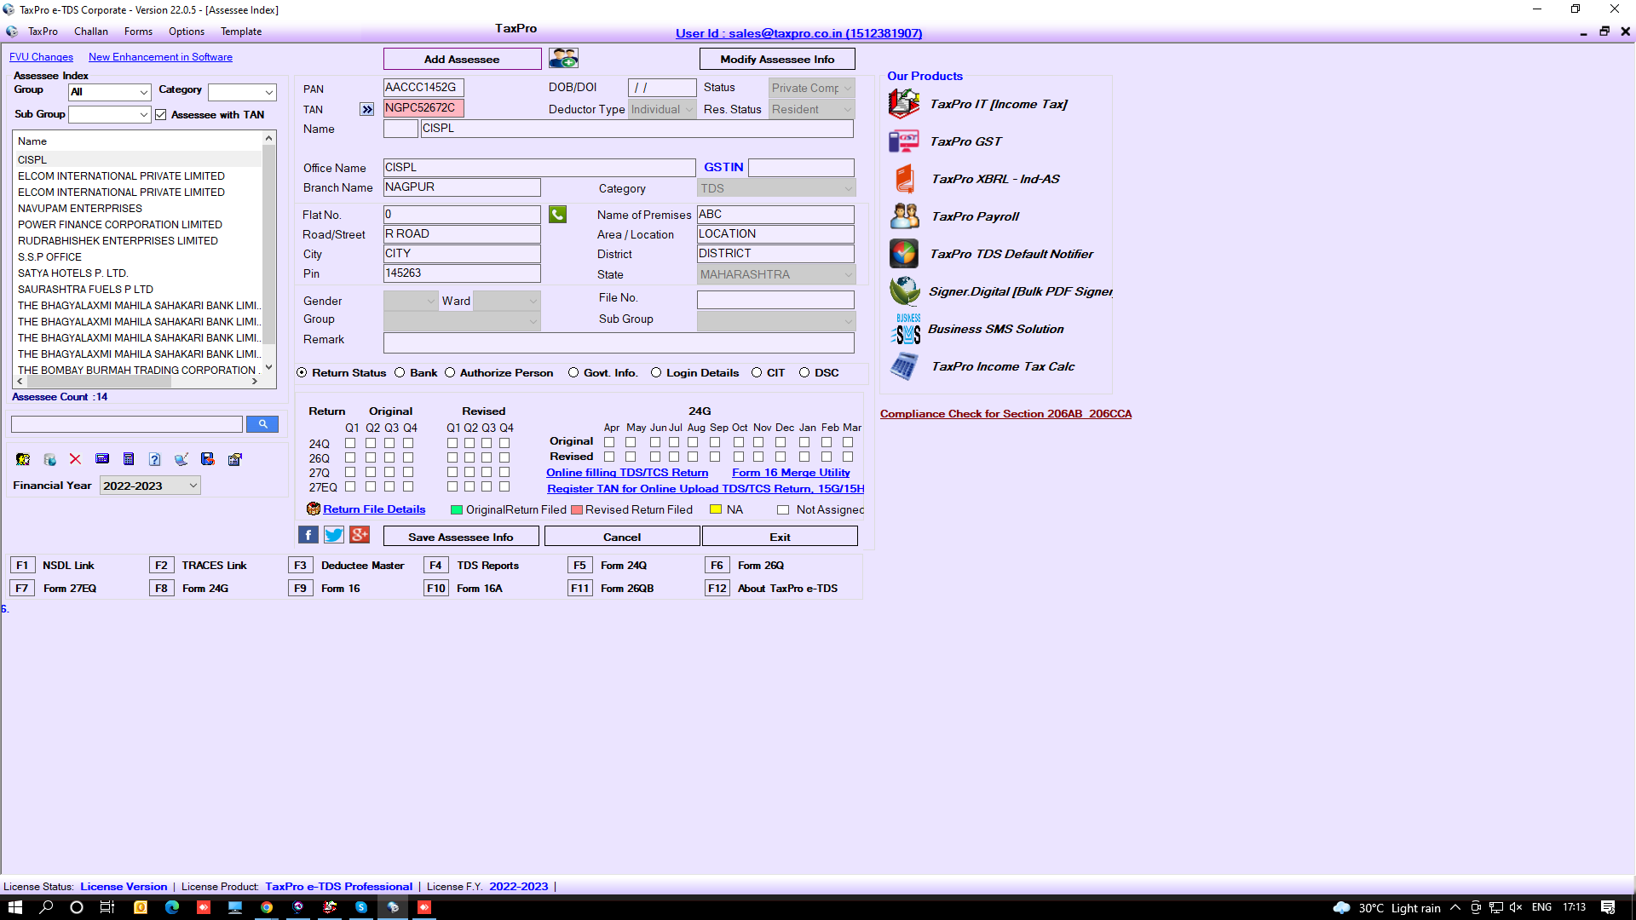Open the FVU Changes link
This screenshot has height=920, width=1636.
pyautogui.click(x=41, y=57)
